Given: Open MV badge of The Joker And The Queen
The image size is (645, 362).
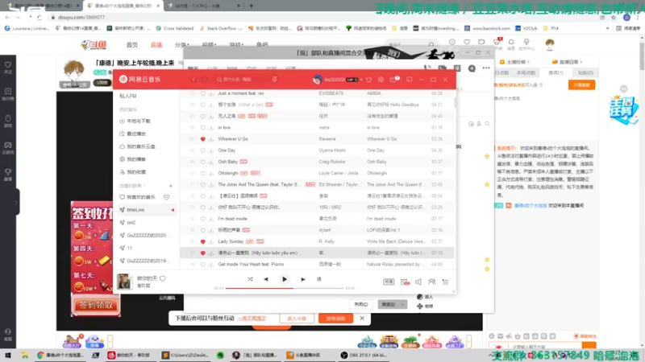Looking at the screenshot, I should tap(310, 185).
